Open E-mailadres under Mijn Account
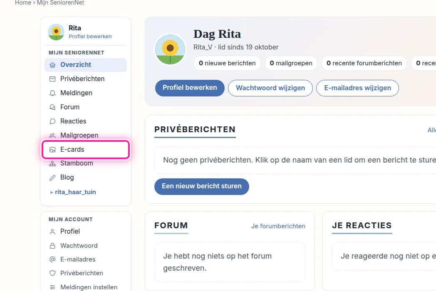436x291 pixels. (x=86, y=259)
